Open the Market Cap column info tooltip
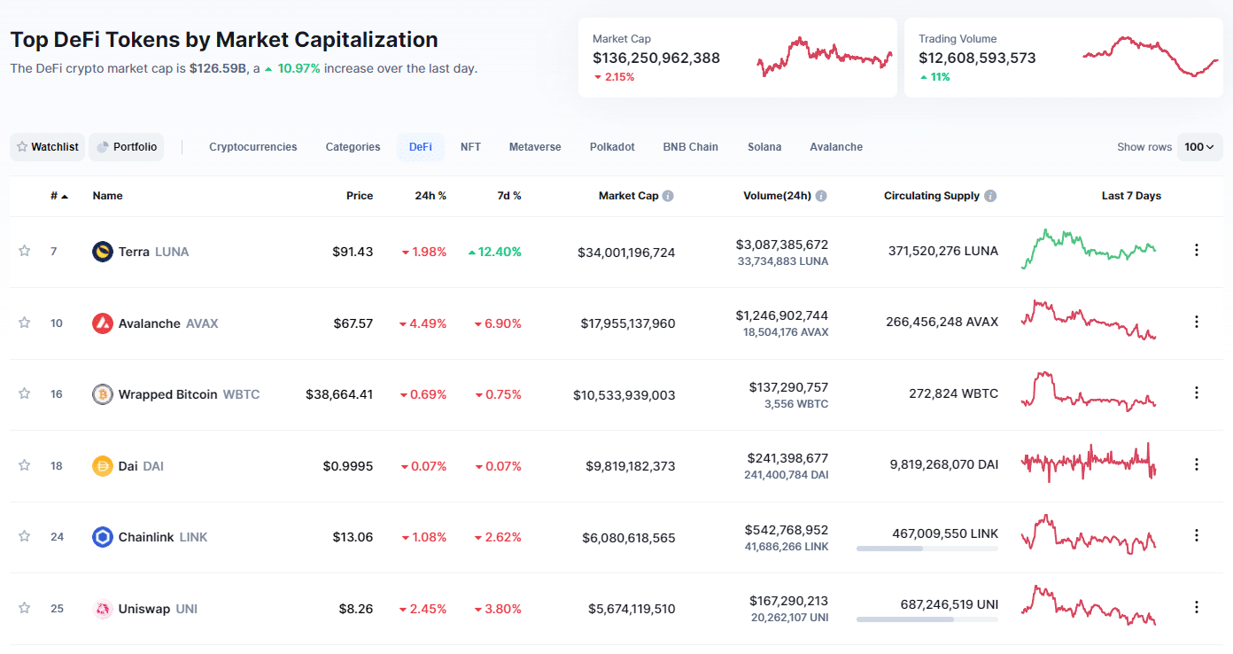The image size is (1233, 654). click(669, 195)
